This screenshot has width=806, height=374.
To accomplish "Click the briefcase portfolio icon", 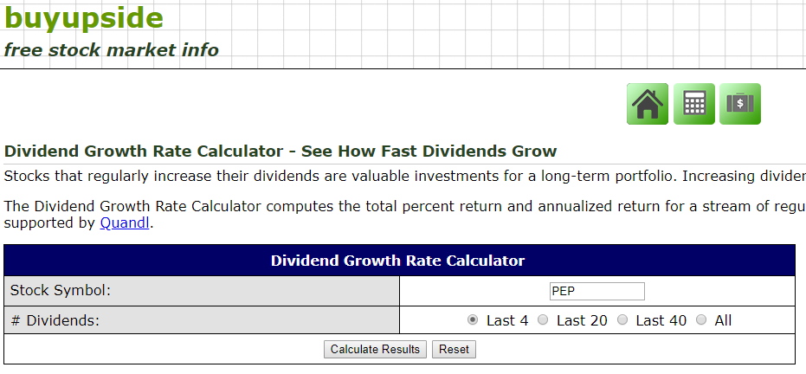I will (x=740, y=104).
